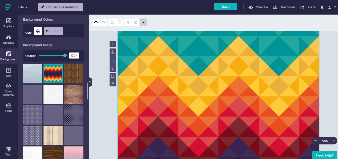
Task: Start the Tour from the sidebar
Action: [9, 151]
